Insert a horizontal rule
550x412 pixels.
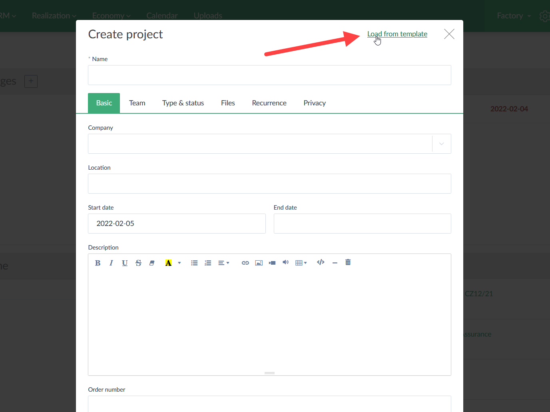point(335,263)
